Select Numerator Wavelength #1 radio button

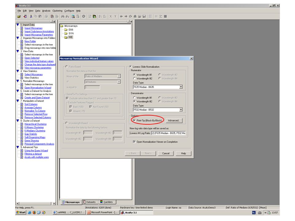(x=134, y=75)
